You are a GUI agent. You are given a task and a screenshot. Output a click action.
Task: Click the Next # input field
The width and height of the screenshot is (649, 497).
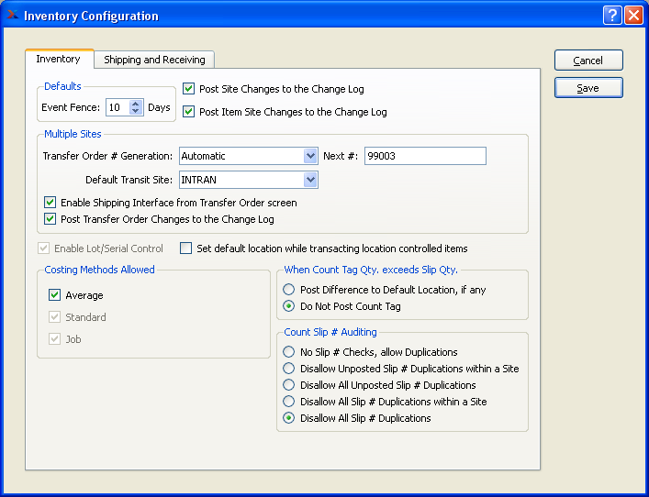pyautogui.click(x=424, y=156)
